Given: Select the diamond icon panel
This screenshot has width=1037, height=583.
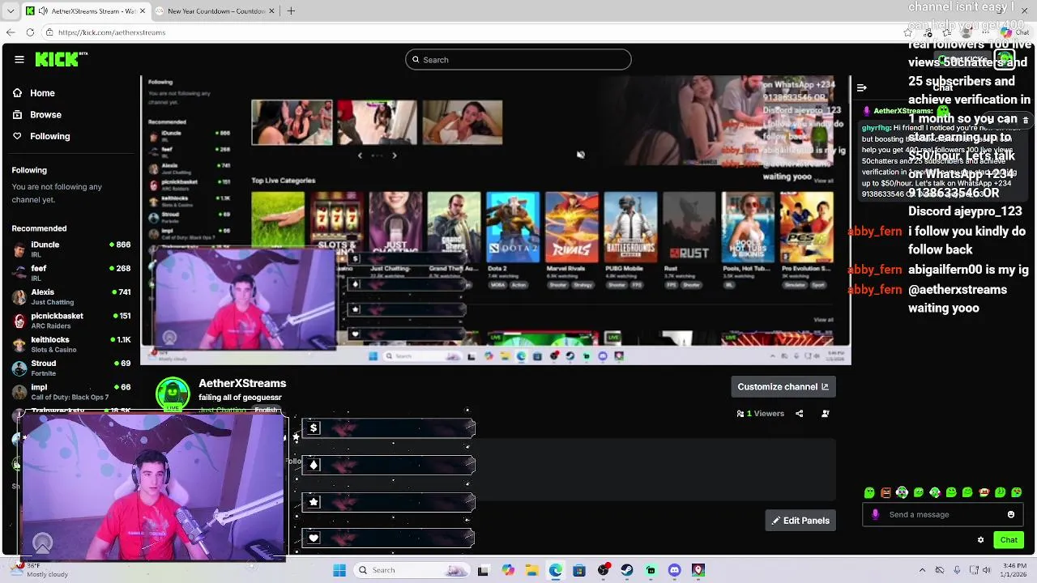Looking at the screenshot, I should pos(388,465).
